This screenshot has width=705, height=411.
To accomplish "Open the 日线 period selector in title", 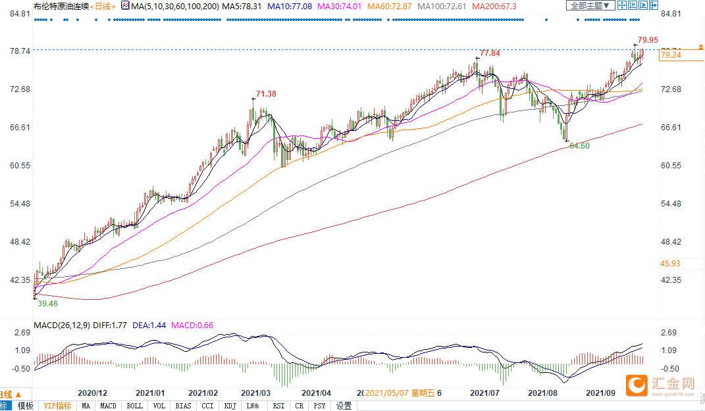I will 103,7.
